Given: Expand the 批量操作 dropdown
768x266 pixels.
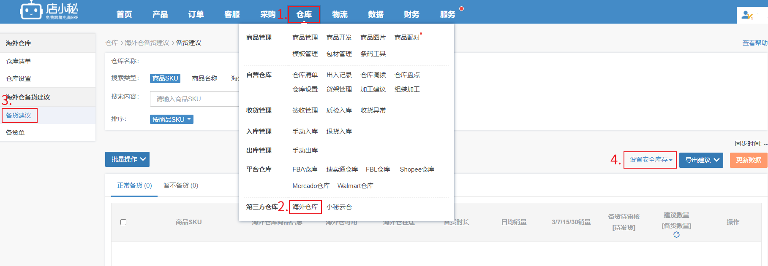Looking at the screenshot, I should point(127,159).
